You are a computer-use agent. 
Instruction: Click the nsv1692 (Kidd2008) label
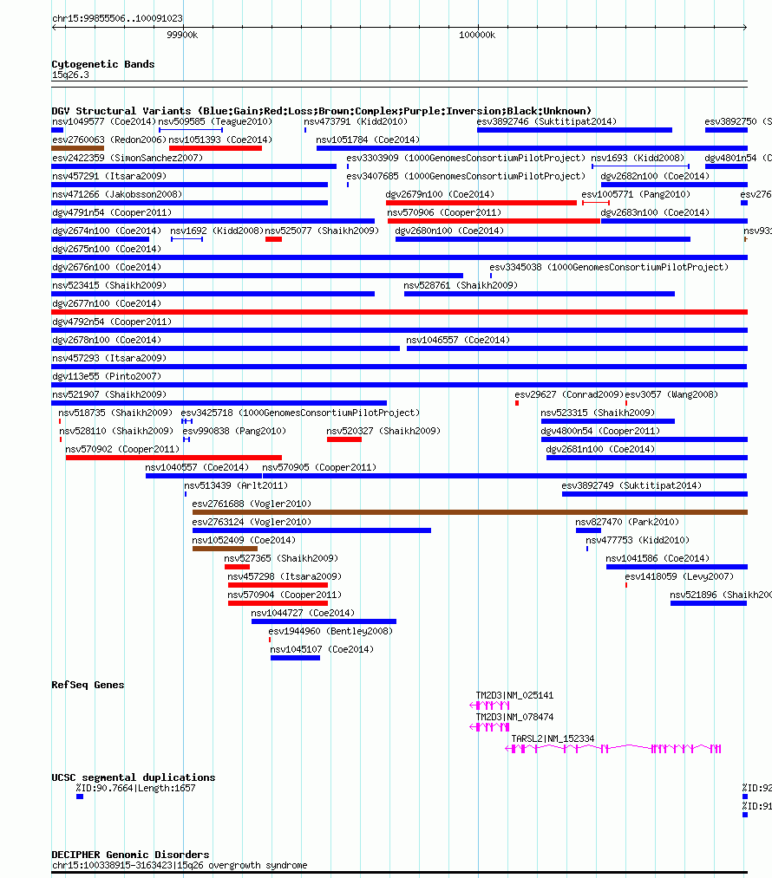click(217, 231)
